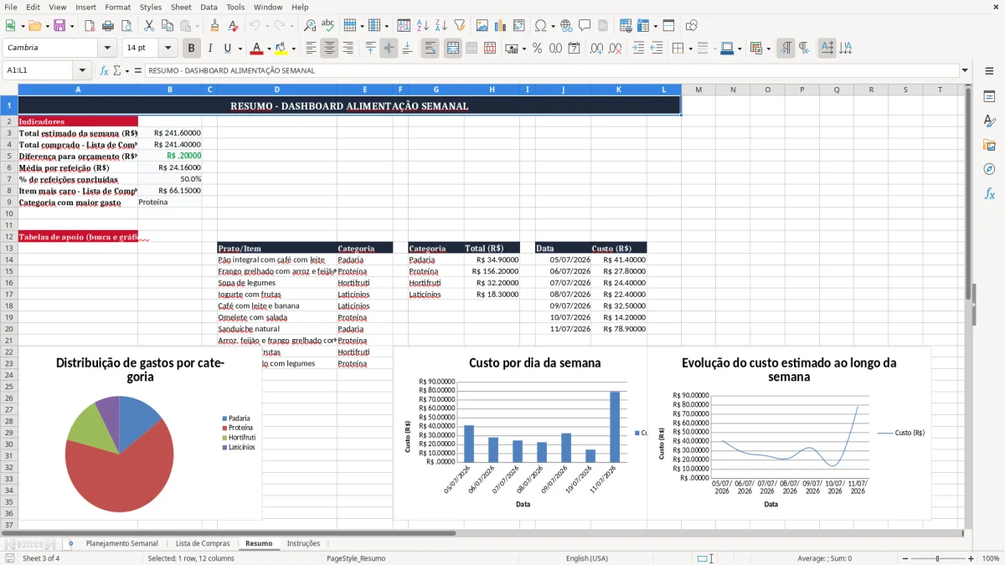Toggle Bold formatting

(x=192, y=48)
